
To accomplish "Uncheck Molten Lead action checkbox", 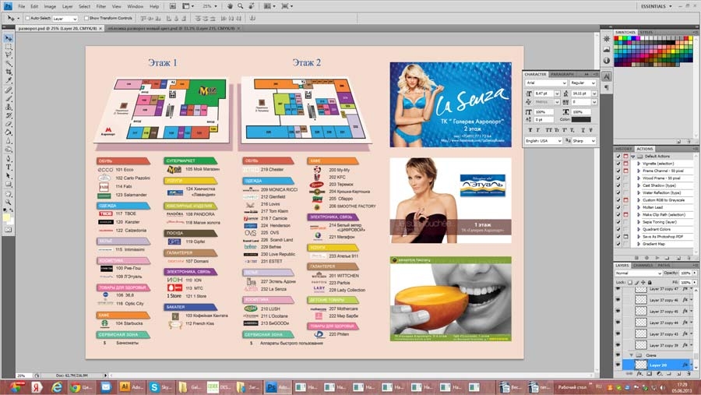I will (x=618, y=207).
